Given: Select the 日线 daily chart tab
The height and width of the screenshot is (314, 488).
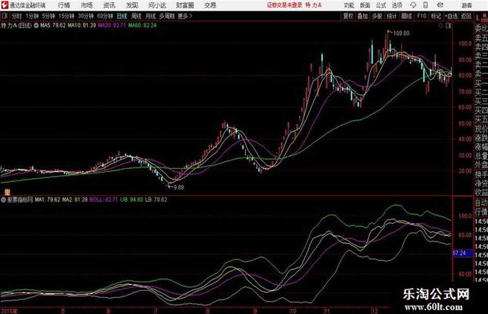Looking at the screenshot, I should click(122, 16).
